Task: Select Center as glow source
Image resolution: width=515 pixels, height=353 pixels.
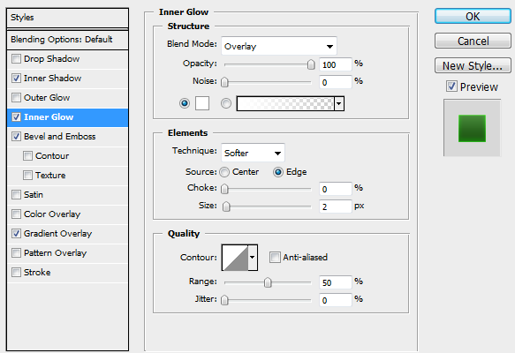Action: point(224,172)
